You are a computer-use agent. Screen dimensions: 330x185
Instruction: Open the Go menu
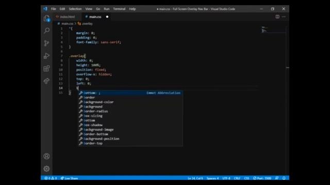[x=98, y=9]
